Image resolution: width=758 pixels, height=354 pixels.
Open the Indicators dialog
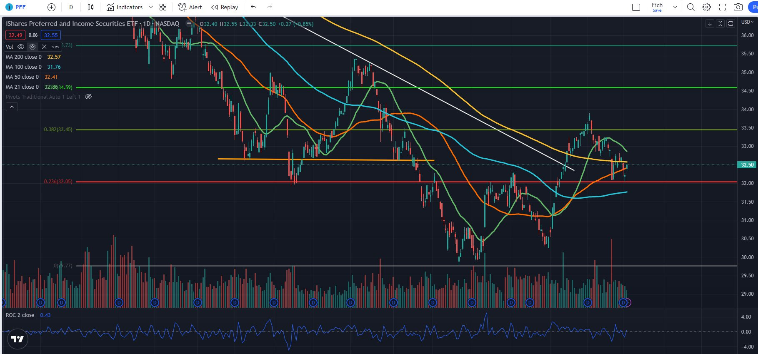(x=124, y=7)
